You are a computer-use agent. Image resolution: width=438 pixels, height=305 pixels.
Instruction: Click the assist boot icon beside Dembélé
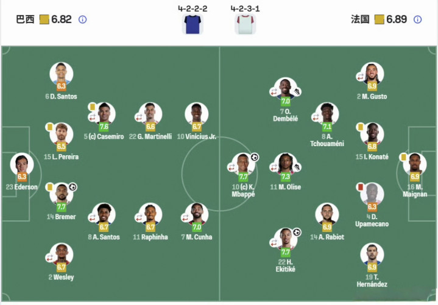pos(297,92)
